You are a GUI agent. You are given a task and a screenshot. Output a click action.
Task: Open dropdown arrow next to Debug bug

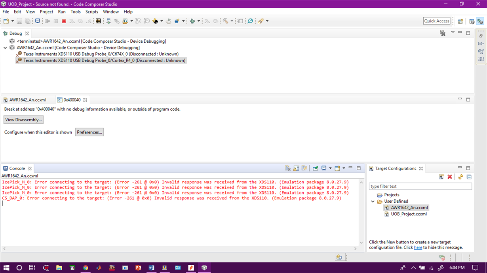point(199,21)
